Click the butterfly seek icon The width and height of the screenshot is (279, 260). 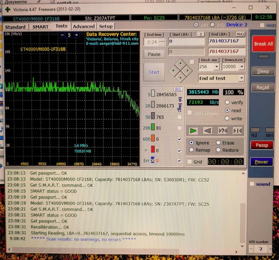coord(237,131)
